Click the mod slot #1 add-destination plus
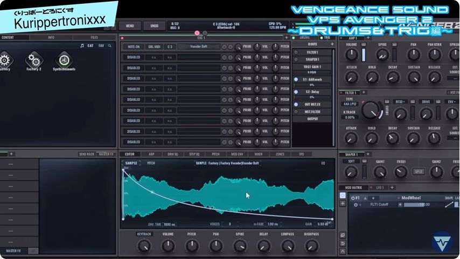The width and height of the screenshot is (460, 259). (373, 198)
